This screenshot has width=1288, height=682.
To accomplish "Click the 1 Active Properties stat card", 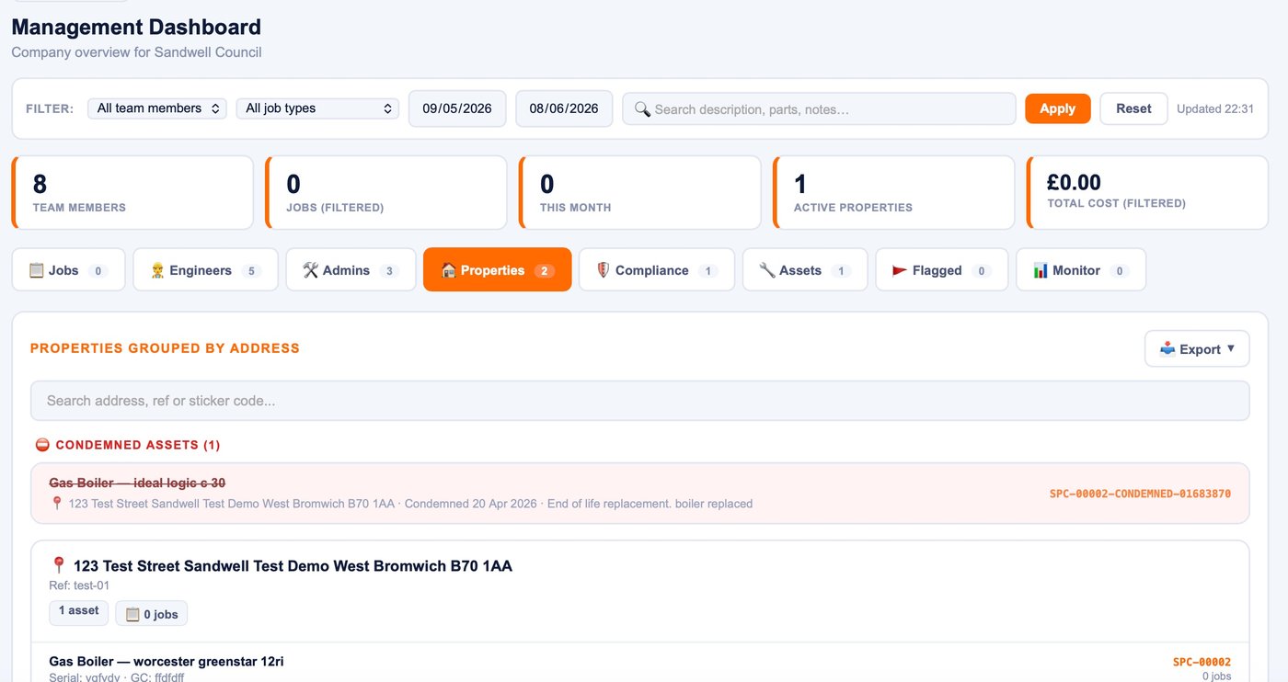I will (x=894, y=192).
